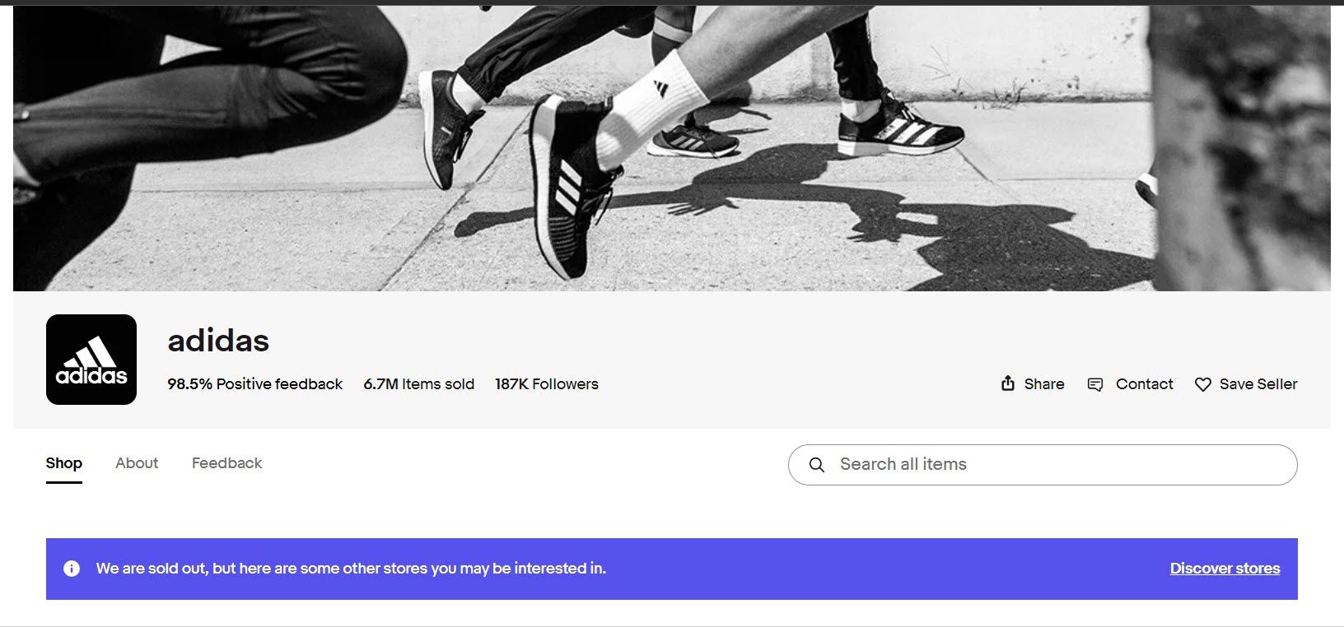Click the "We are sold out" message text
Image resolution: width=1344 pixels, height=627 pixels.
351,569
